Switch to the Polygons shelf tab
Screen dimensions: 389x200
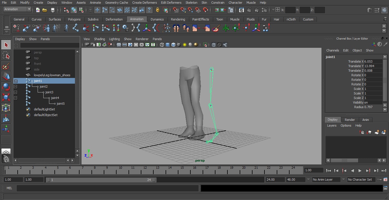coord(74,19)
